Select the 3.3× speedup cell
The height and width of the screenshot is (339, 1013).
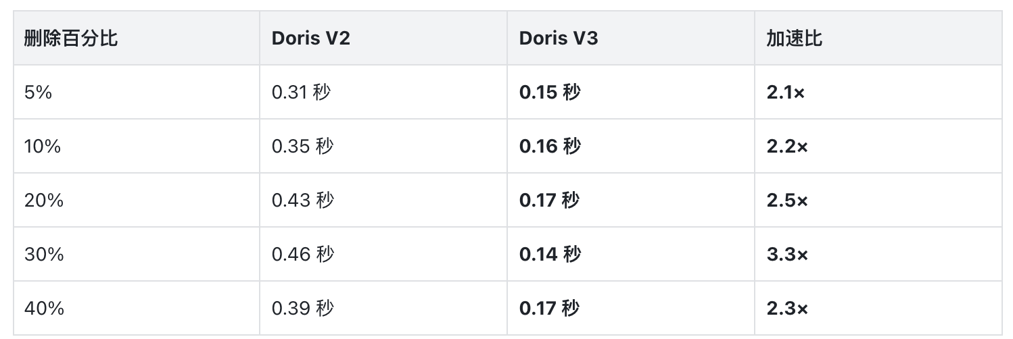[878, 254]
